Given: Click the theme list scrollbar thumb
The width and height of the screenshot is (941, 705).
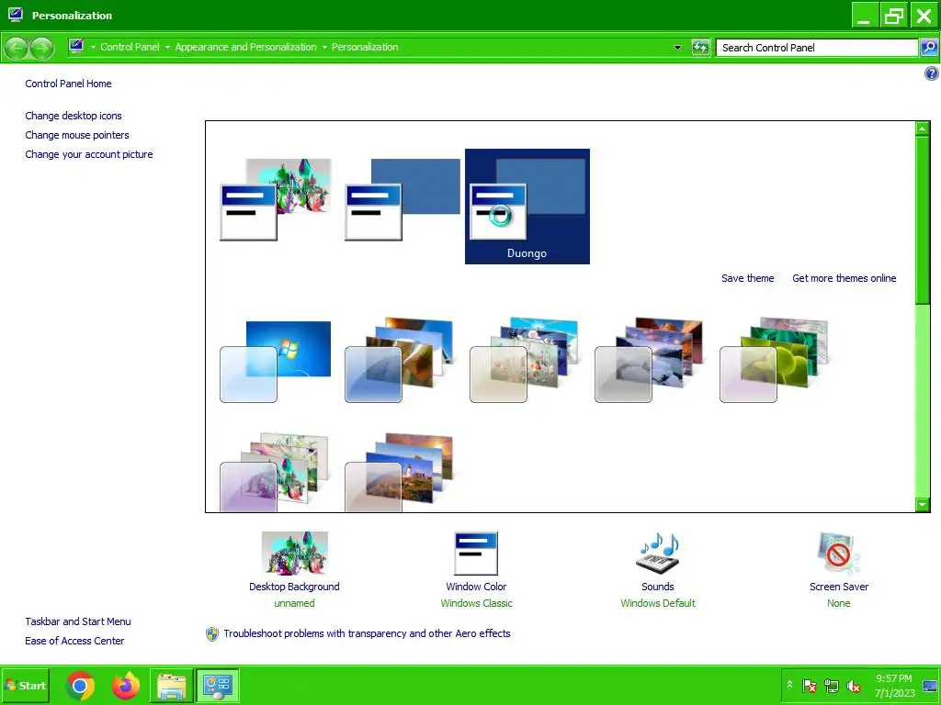Looking at the screenshot, I should pos(923,219).
